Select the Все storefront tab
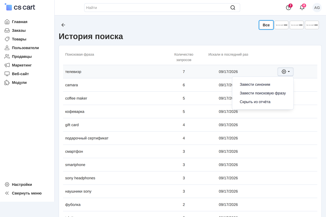Screen dimensions: 326x217 266,25
